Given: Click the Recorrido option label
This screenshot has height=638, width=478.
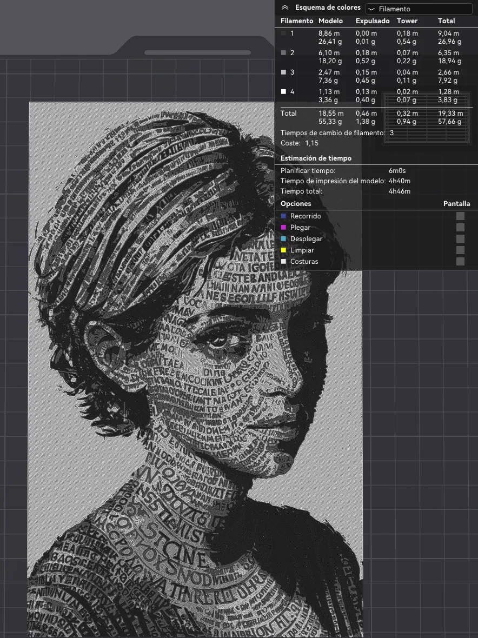Looking at the screenshot, I should point(306,216).
